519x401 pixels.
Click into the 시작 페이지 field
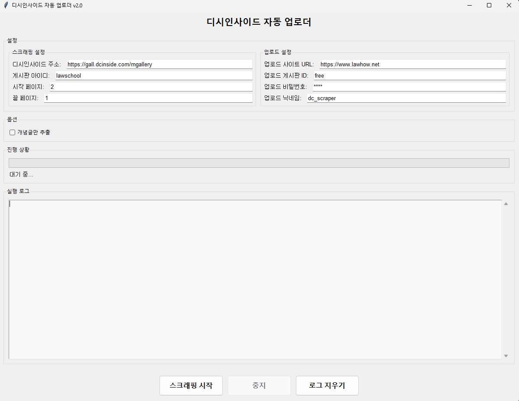tap(150, 87)
